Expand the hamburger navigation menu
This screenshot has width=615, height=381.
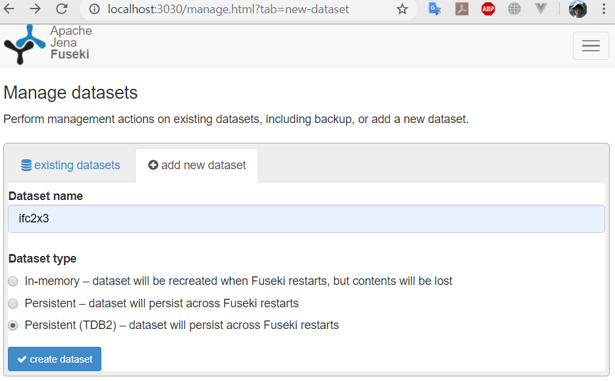click(x=591, y=46)
